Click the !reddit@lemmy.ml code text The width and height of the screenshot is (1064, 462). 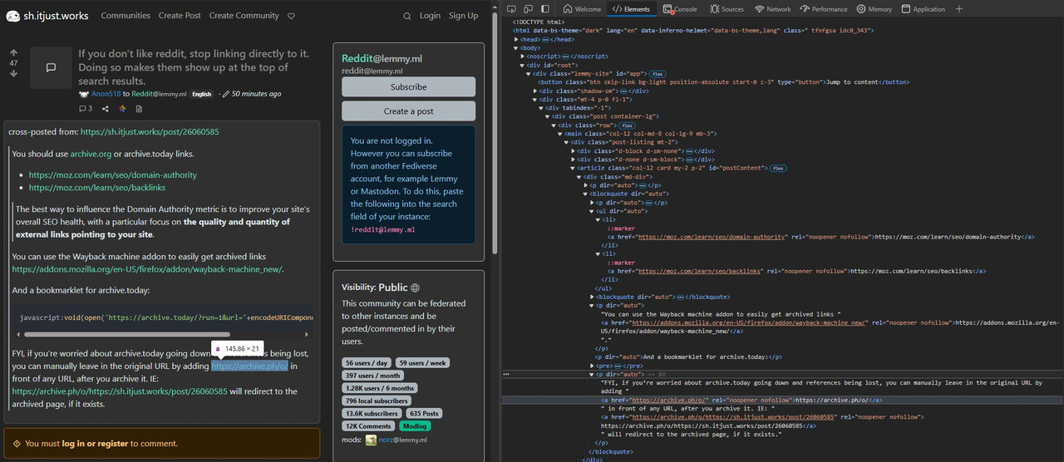[x=382, y=229]
